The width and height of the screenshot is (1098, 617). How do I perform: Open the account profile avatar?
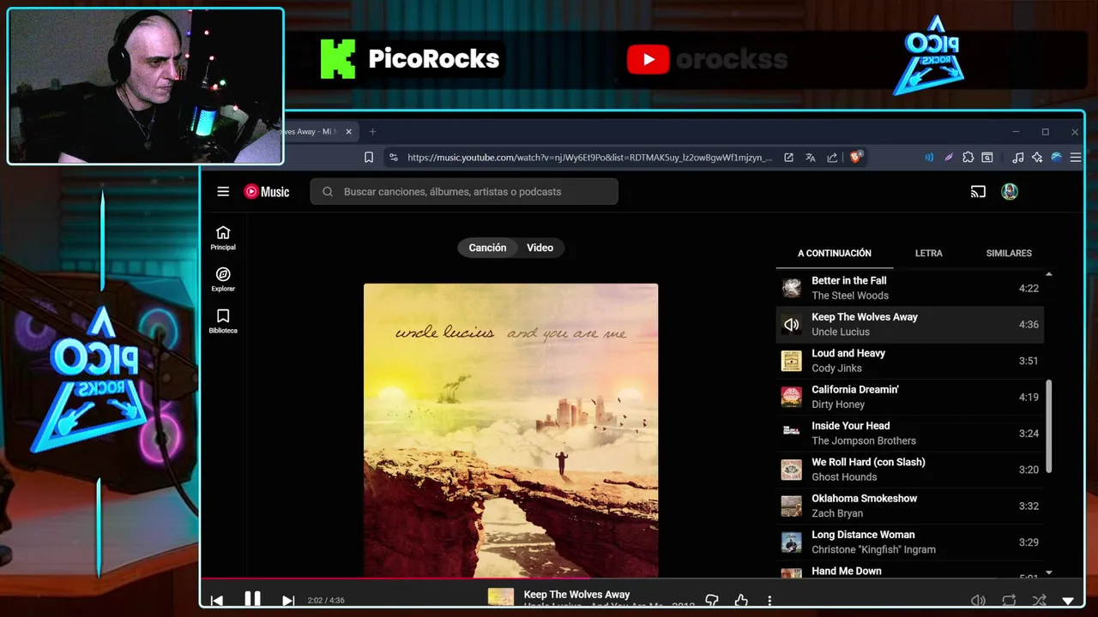point(1010,192)
